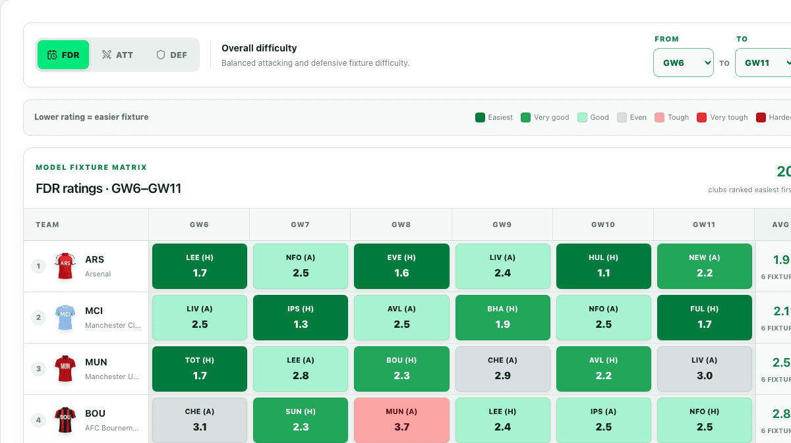The width and height of the screenshot is (791, 443).
Task: Click the shield icon for DEF
Action: point(160,55)
